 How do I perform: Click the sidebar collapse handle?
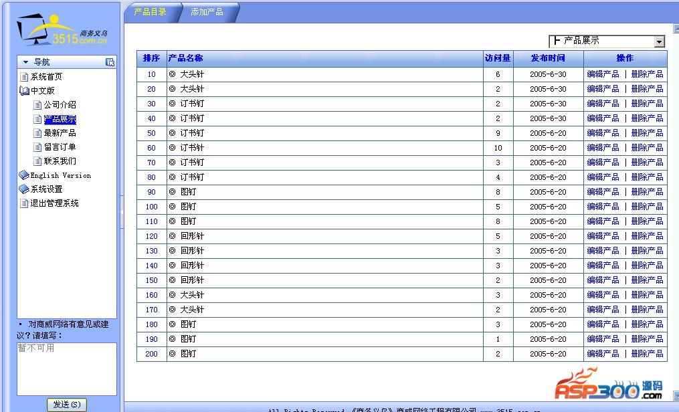tap(122, 212)
